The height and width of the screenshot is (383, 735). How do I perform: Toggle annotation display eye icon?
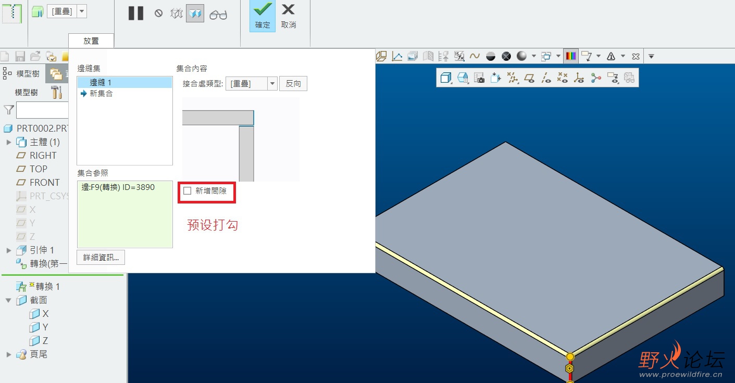[613, 78]
